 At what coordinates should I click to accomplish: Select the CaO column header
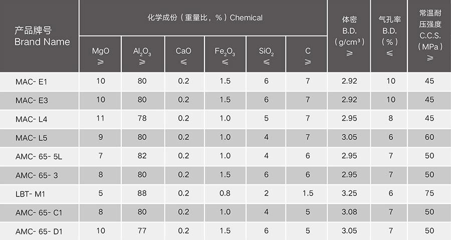click(x=184, y=54)
